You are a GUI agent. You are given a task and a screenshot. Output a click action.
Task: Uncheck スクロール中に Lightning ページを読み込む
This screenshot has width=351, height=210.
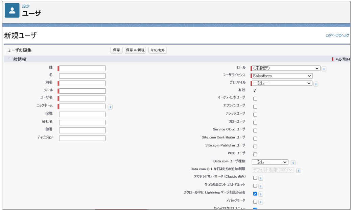255,194
